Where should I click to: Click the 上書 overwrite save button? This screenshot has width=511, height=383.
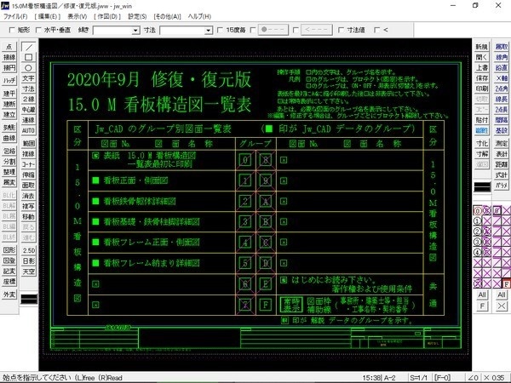pyautogui.click(x=482, y=68)
